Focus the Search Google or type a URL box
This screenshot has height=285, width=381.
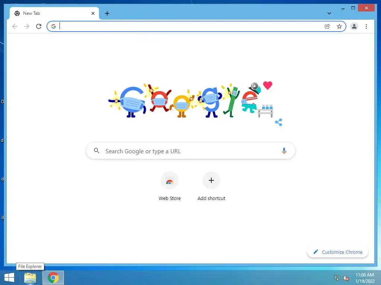click(x=190, y=151)
